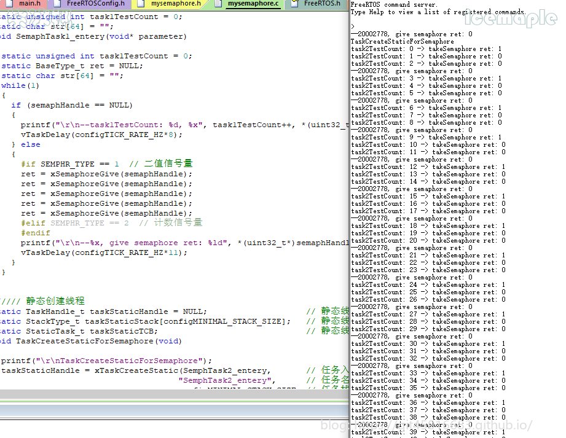Click terminal line 'task2TestCount: 9 -> takeSemaphore ret: 1'
This screenshot has width=566, height=438.
426,138
